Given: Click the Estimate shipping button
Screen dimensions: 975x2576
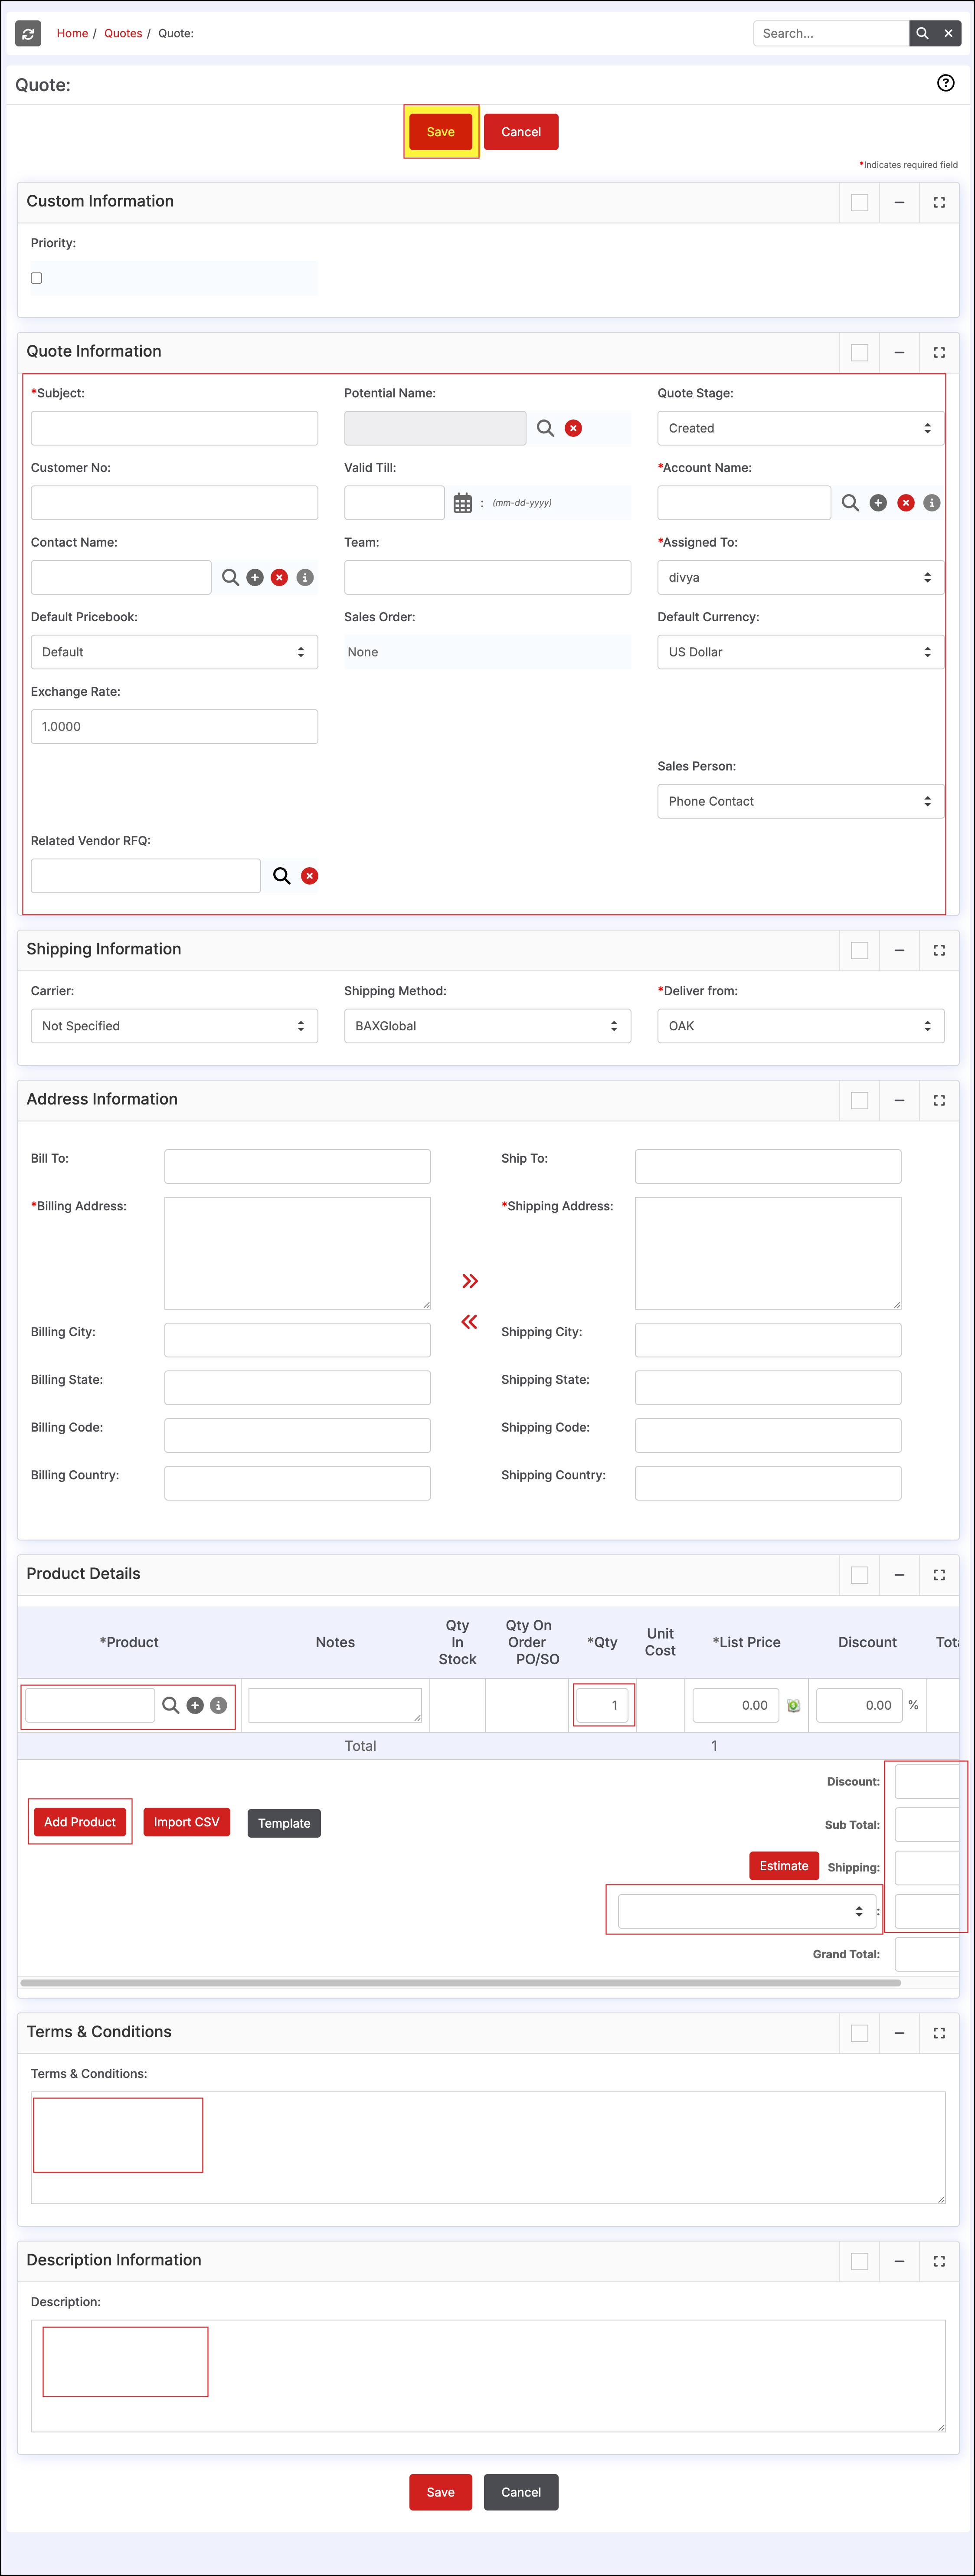Looking at the screenshot, I should coord(784,1866).
